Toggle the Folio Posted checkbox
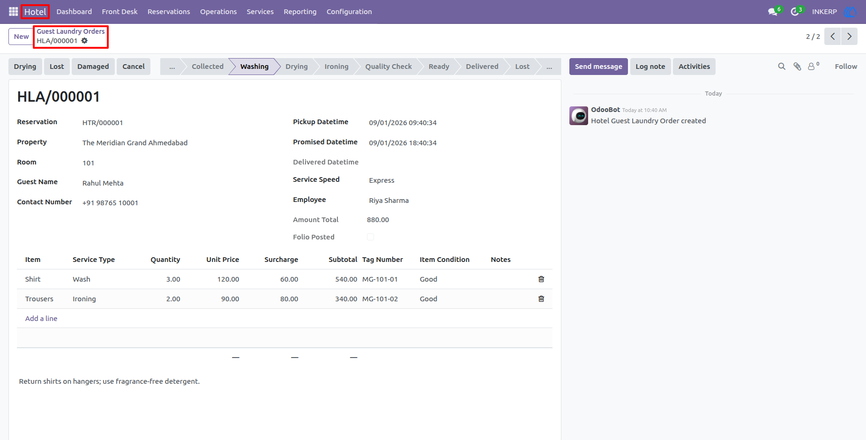The width and height of the screenshot is (866, 440). pos(371,237)
